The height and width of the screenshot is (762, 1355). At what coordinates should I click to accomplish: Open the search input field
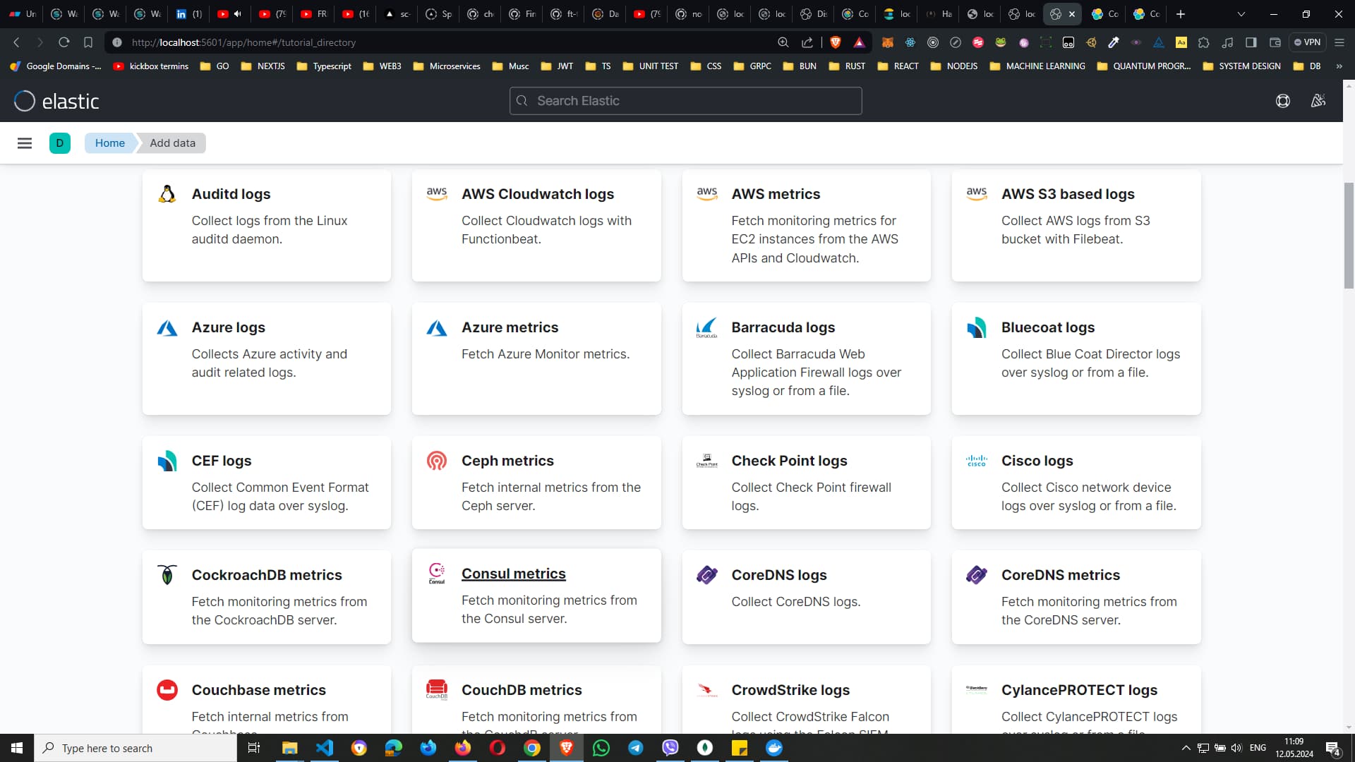(x=687, y=100)
